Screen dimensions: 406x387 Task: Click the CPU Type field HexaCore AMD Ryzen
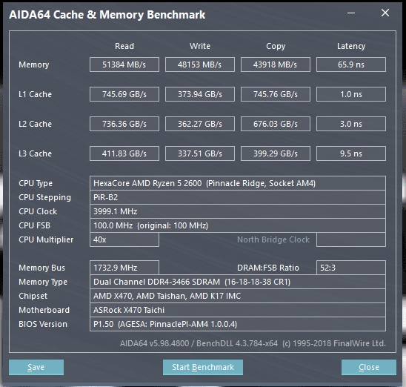pyautogui.click(x=238, y=183)
